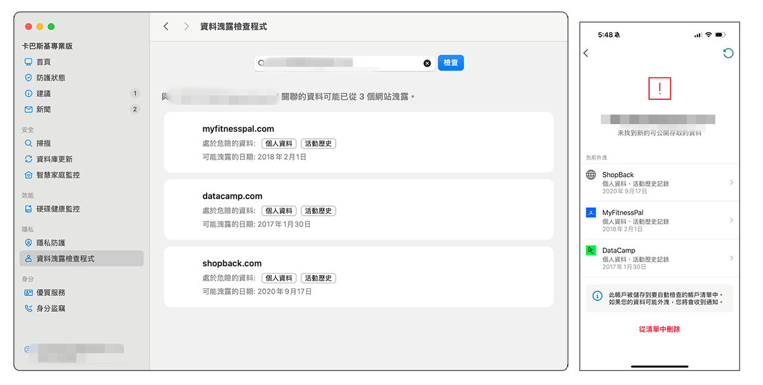
Task: Clear the search field with the x button
Action: (x=427, y=63)
